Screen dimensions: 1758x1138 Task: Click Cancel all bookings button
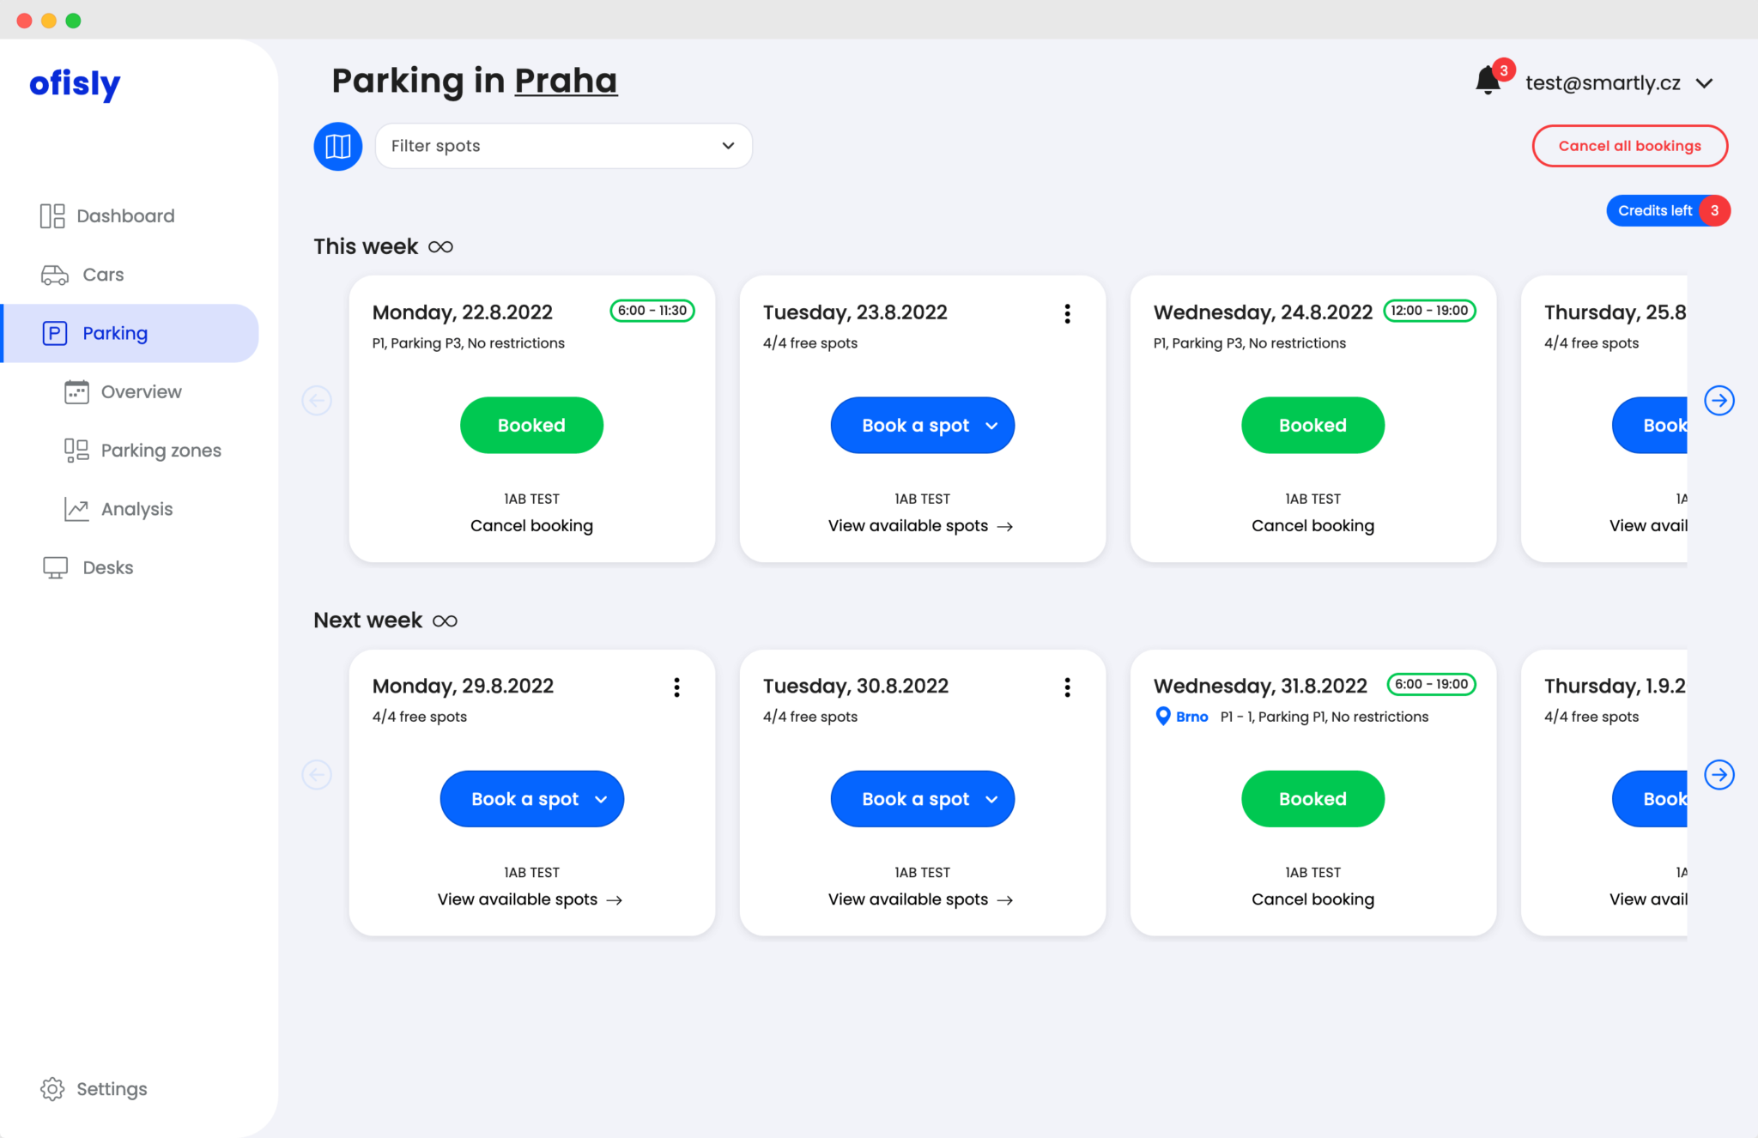(x=1628, y=145)
